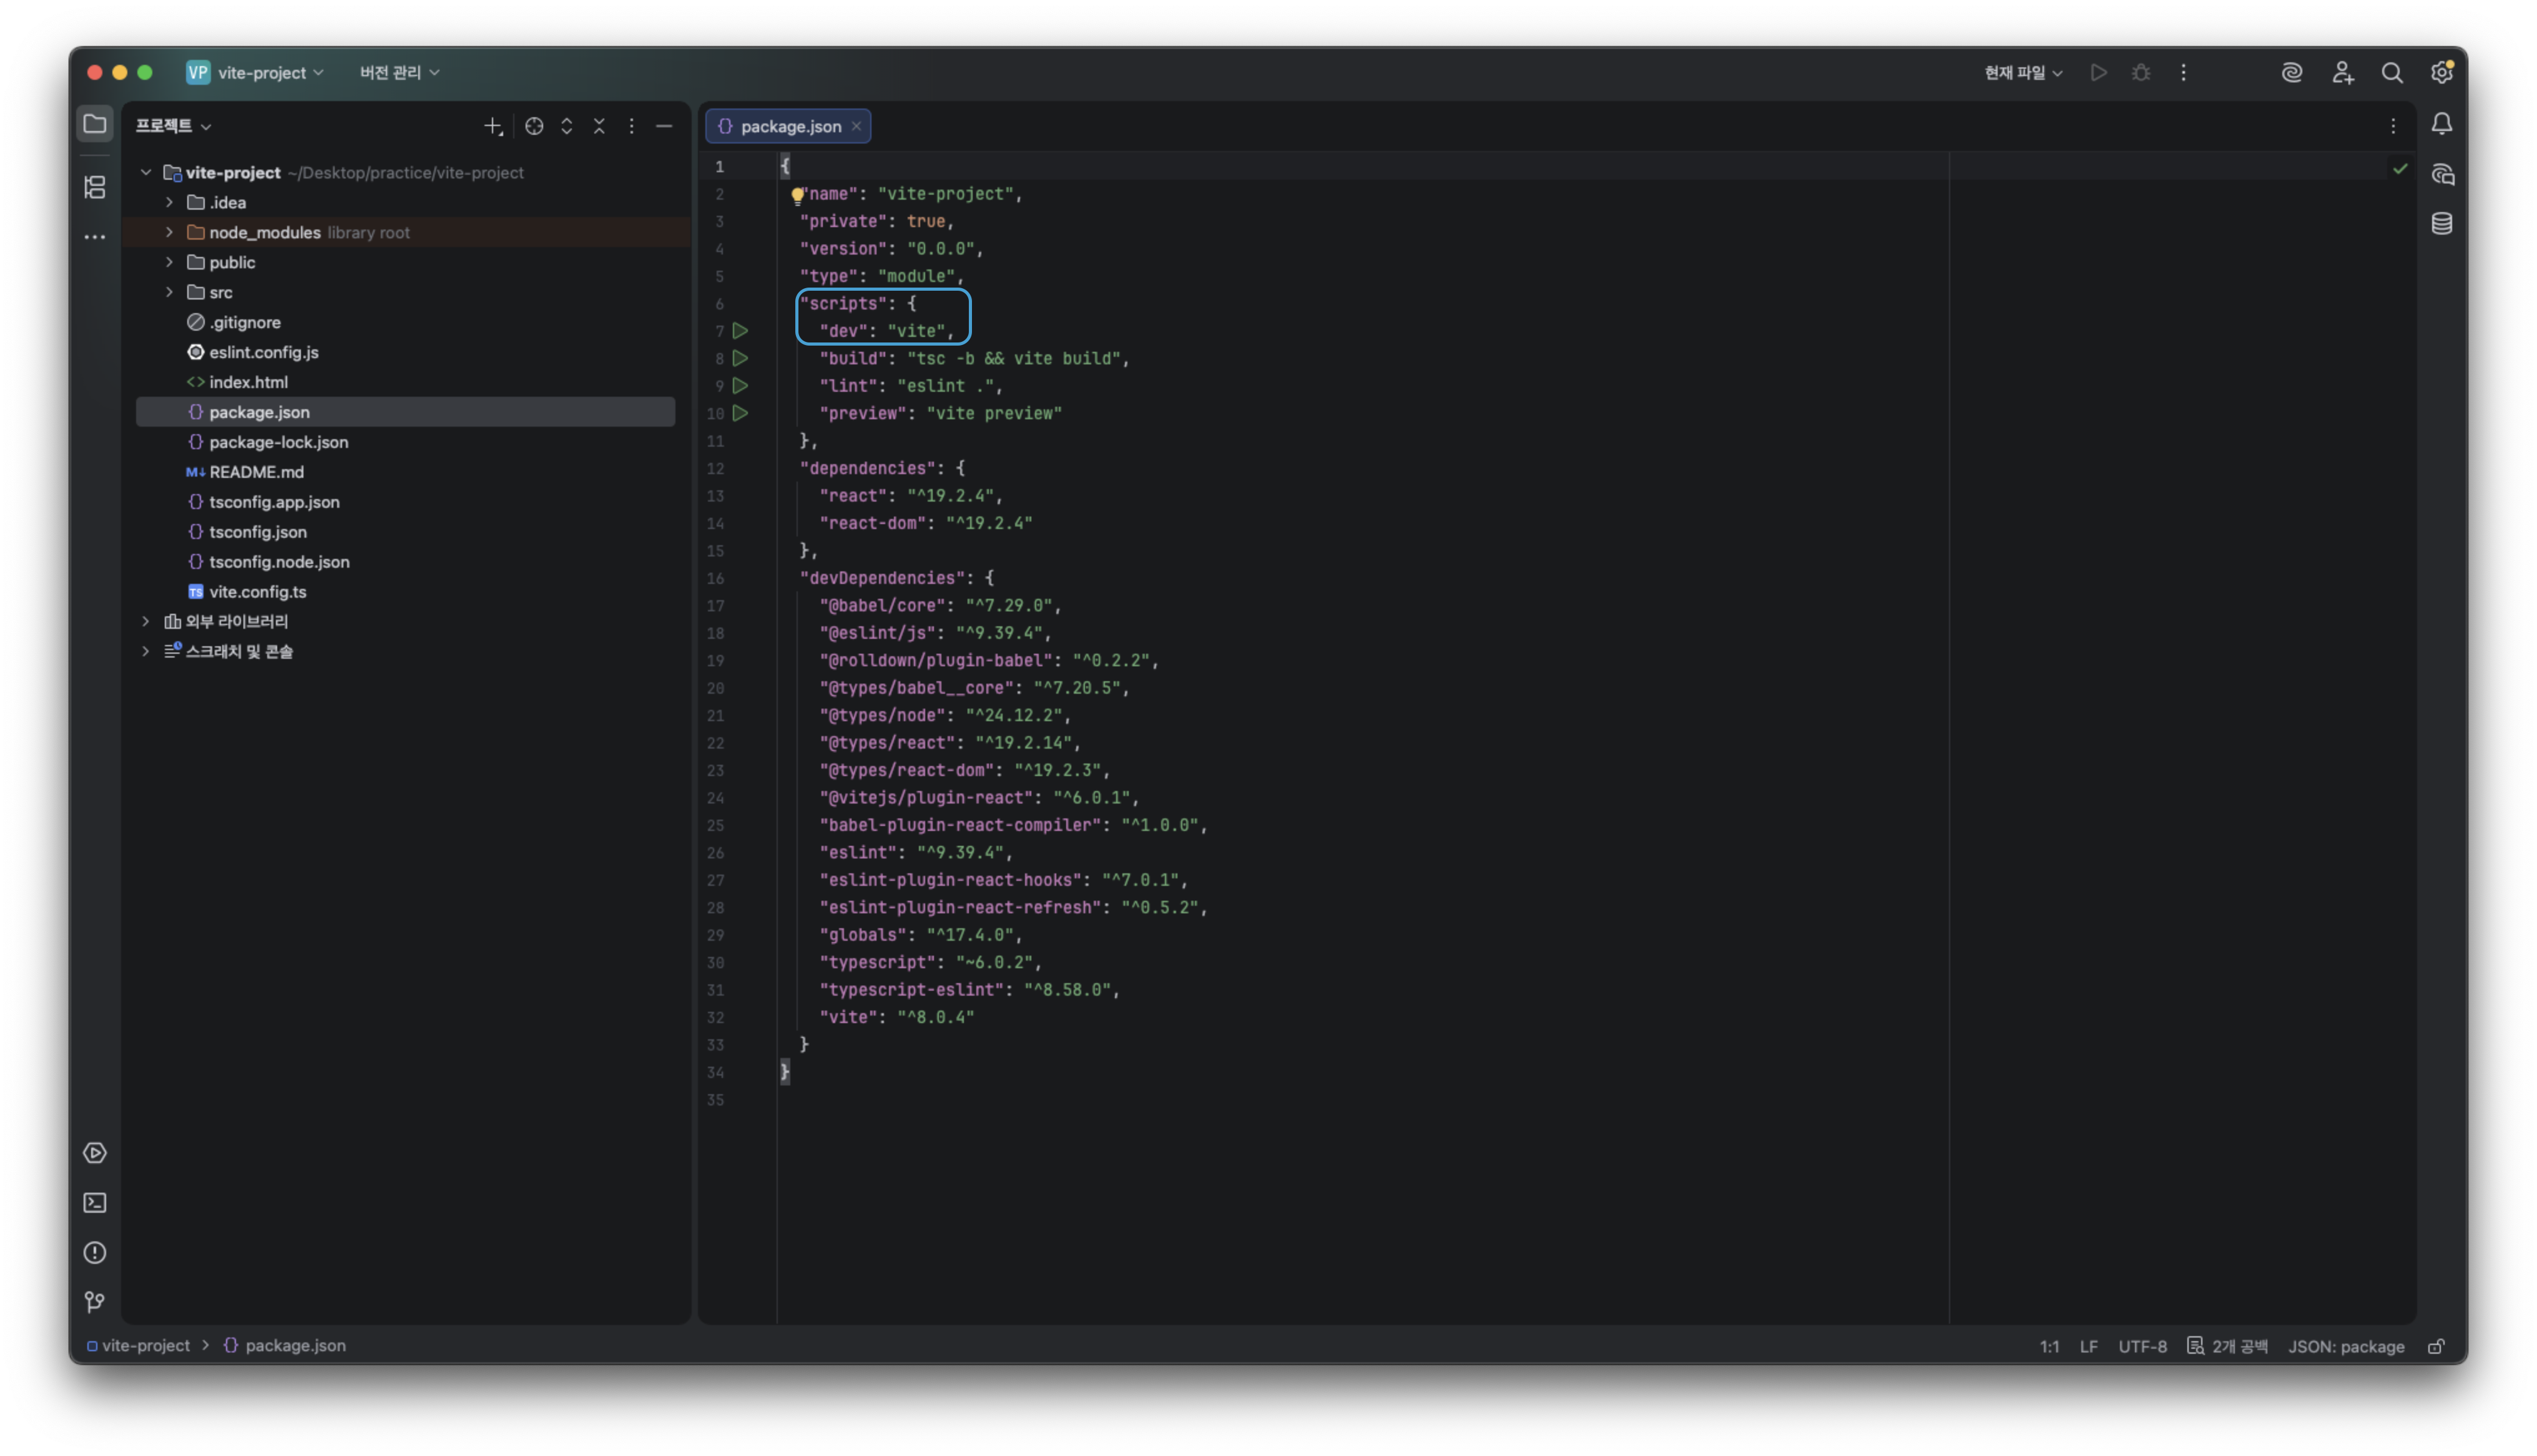The height and width of the screenshot is (1456, 2537).
Task: Open the vite-project project dropdown
Action: pyautogui.click(x=255, y=72)
